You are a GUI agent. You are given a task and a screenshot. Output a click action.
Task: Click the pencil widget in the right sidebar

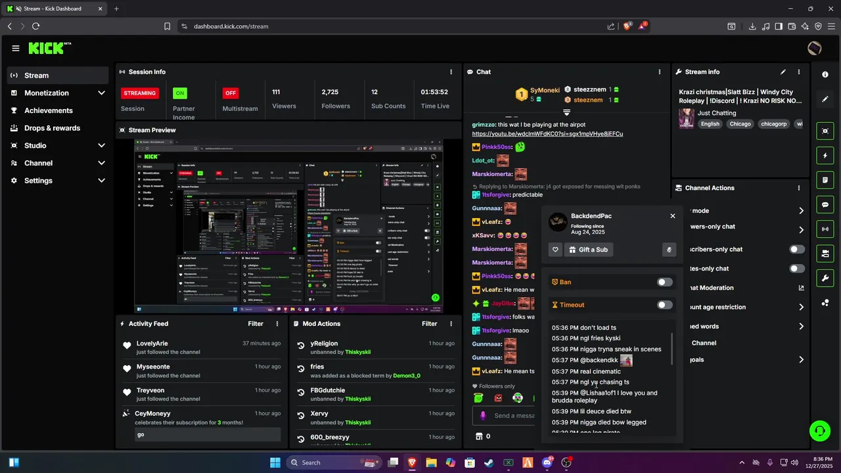coord(825,99)
